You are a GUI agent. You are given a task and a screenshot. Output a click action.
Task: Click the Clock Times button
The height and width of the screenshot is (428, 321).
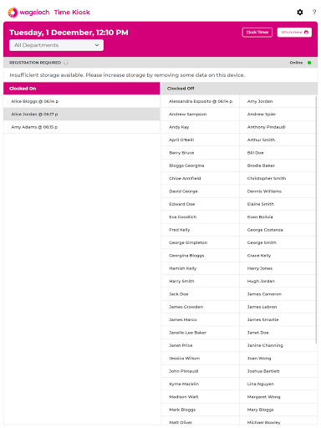257,33
